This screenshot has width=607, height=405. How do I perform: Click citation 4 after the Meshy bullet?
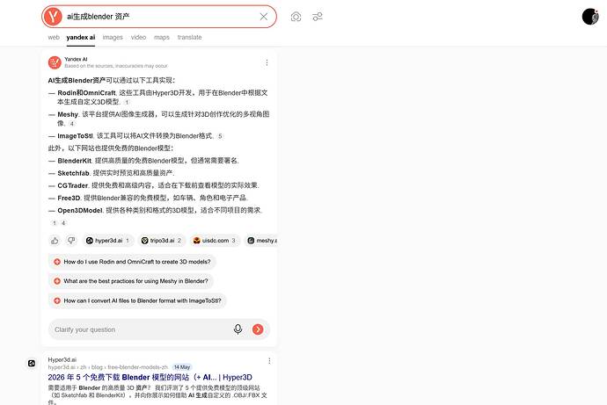(x=71, y=124)
